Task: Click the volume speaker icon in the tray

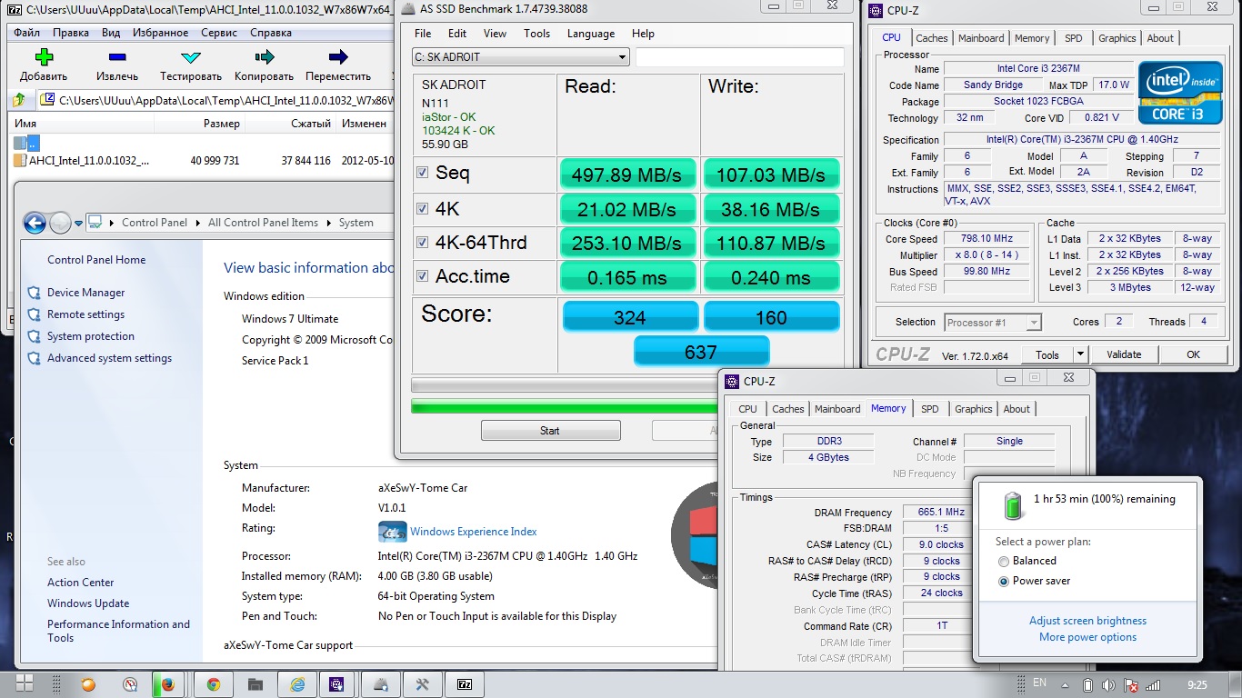Action: coord(1110,684)
